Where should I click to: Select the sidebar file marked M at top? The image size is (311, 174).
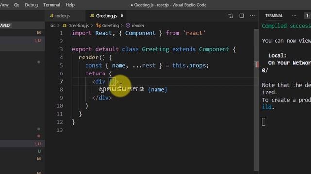(x=22, y=33)
